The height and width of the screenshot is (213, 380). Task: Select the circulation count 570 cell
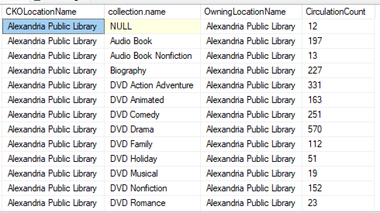[x=338, y=129]
